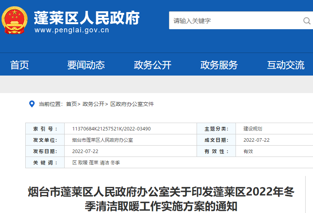Viewport: 313px width, 213px height.
Task: Click the 索引号 label cell
Action: click(x=45, y=129)
